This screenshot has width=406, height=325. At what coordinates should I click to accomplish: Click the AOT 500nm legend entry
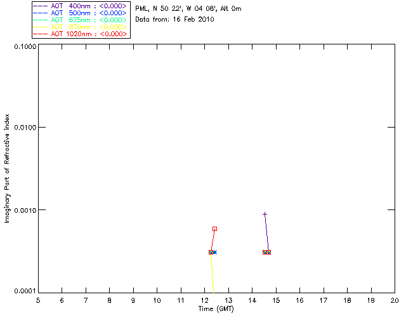pos(81,13)
